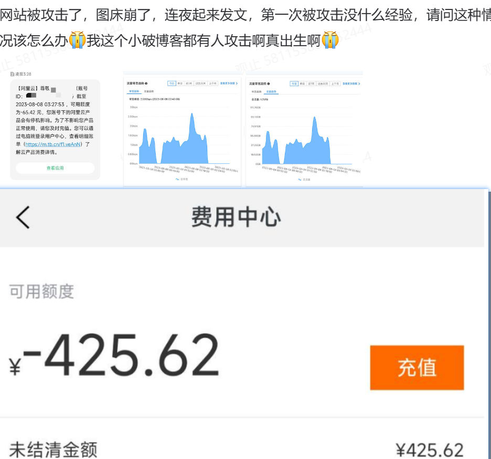Switch to 带宽趋势 tab in right chart
This screenshot has height=459, width=491.
[x=257, y=91]
